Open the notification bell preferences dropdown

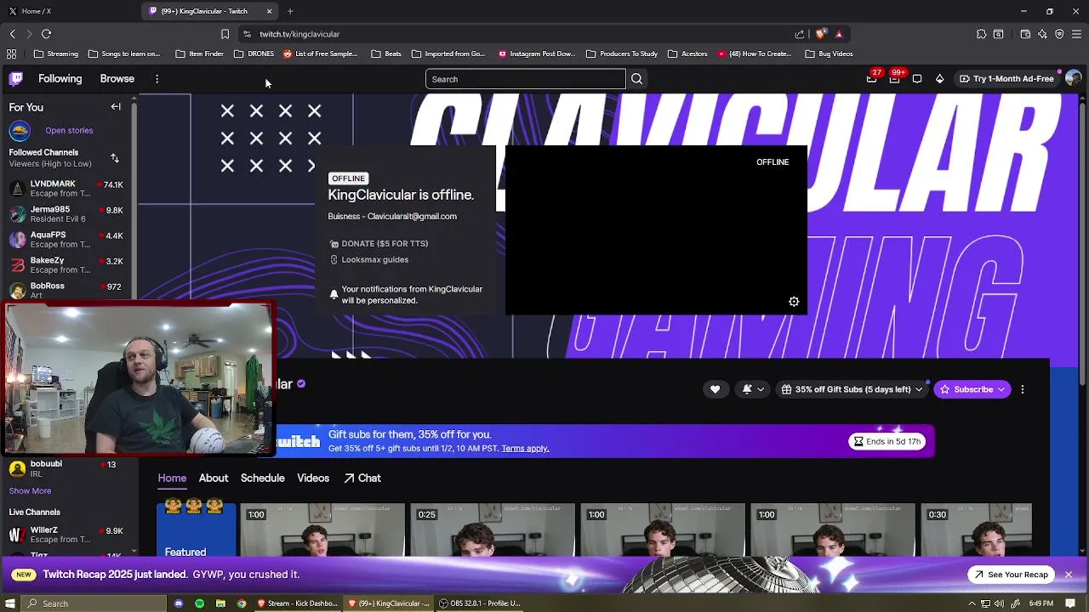pyautogui.click(x=753, y=389)
